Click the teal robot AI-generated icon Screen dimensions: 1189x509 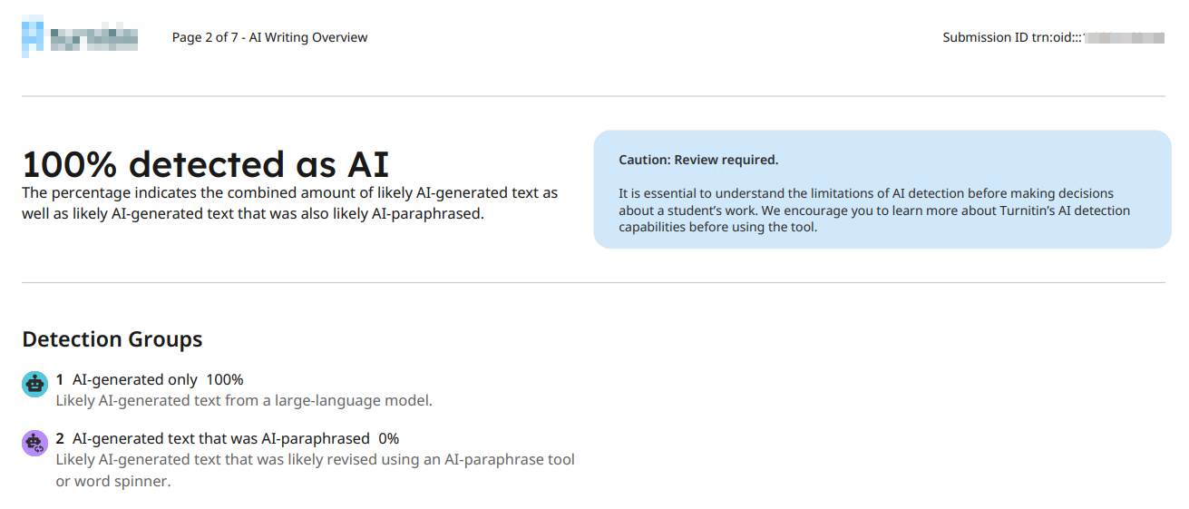34,384
